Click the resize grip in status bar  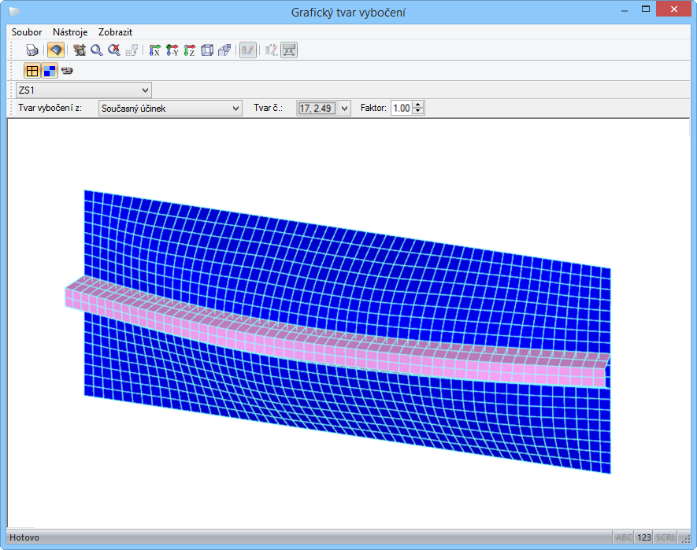686,537
